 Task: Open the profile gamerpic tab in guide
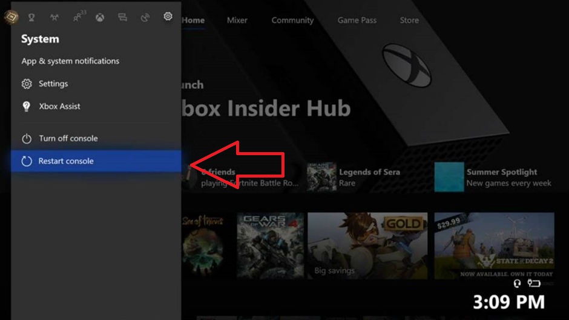click(x=12, y=17)
